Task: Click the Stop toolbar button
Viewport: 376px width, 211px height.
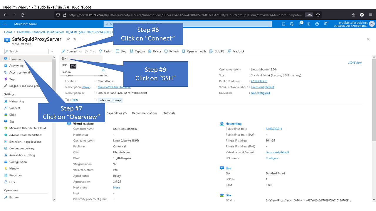Action: tap(121, 51)
